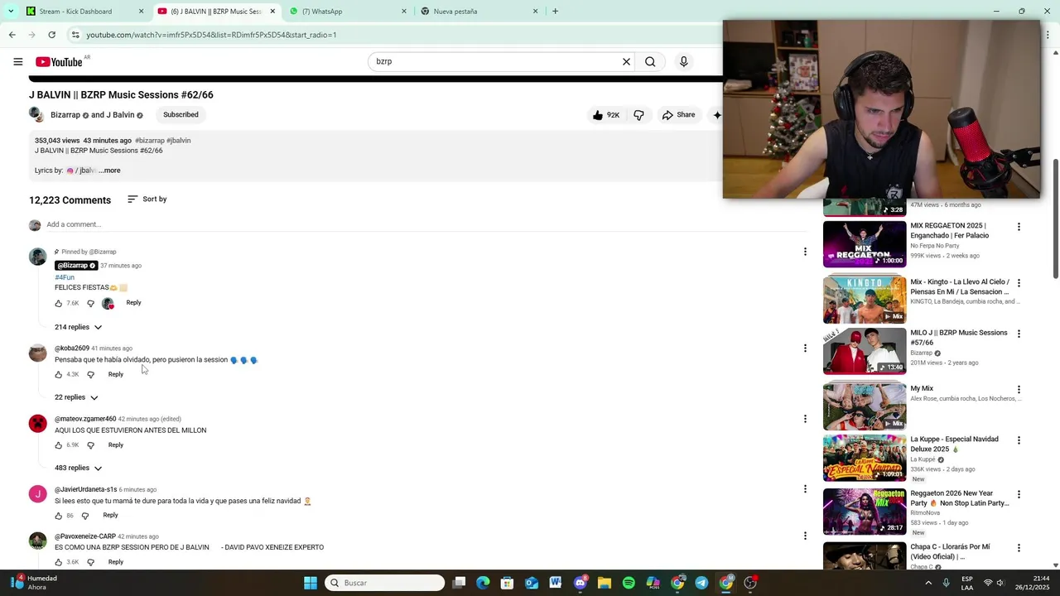Viewport: 1060px width, 596px height.
Task: Like the @Pavoxeneize-CARP comment showing 3.6K
Action: coord(59,562)
